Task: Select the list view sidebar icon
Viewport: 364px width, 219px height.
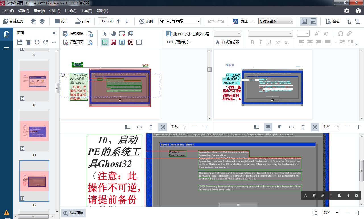Action: (x=7, y=47)
